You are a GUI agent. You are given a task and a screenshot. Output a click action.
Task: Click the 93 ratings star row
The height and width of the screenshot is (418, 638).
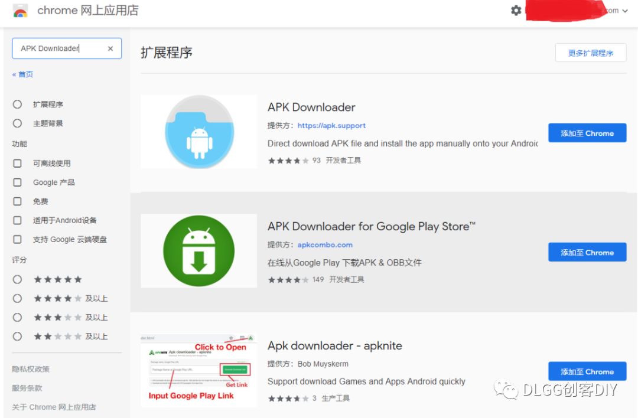tap(288, 161)
